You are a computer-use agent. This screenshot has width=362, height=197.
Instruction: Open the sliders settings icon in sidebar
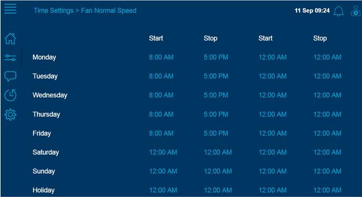pos(11,57)
